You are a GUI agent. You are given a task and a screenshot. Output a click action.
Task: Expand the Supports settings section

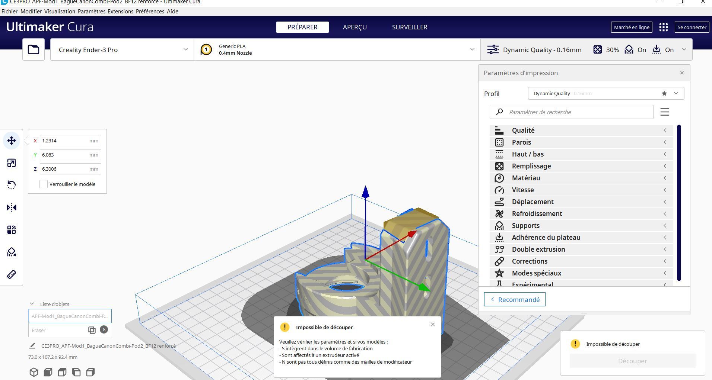click(x=581, y=225)
